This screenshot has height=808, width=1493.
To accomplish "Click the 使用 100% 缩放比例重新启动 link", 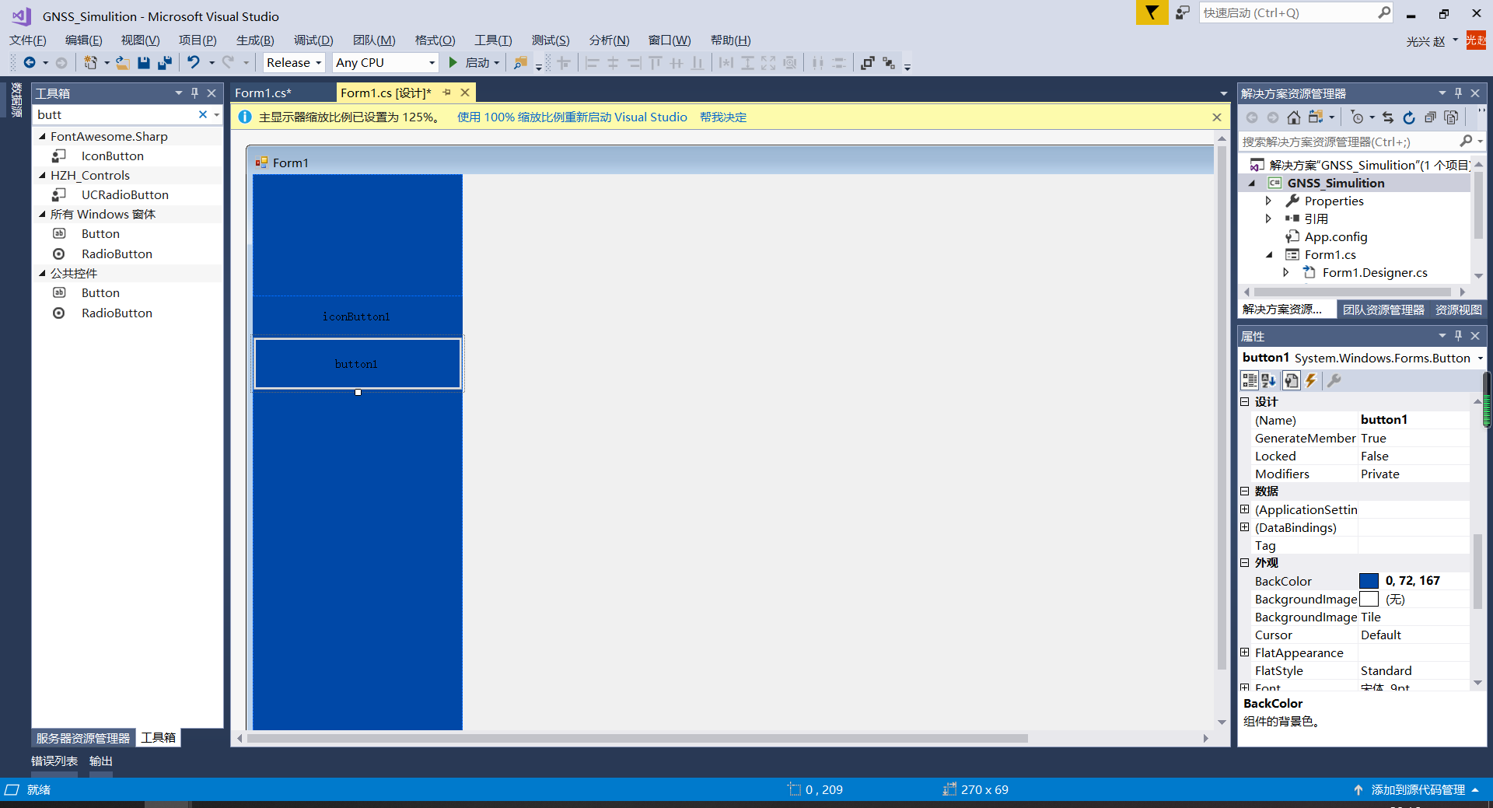I will click(x=572, y=117).
